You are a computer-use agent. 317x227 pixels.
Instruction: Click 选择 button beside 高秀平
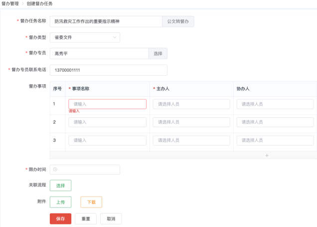point(158,53)
